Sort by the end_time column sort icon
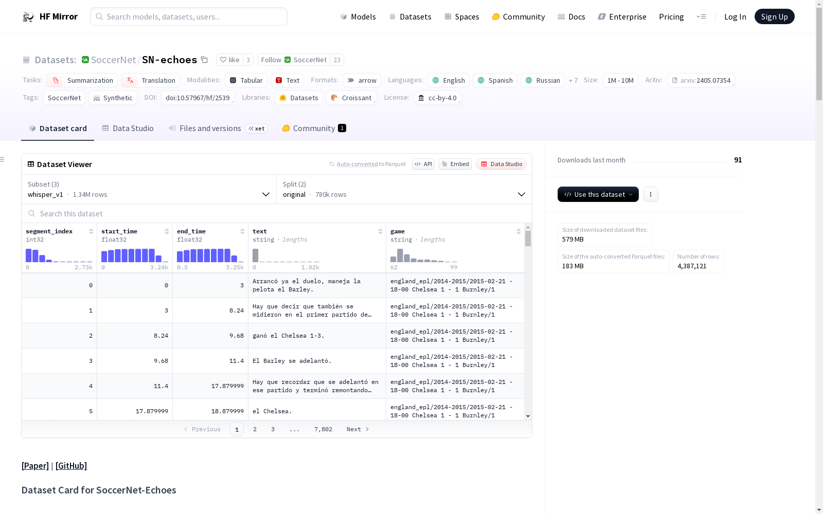The height and width of the screenshot is (514, 823). pos(242,231)
